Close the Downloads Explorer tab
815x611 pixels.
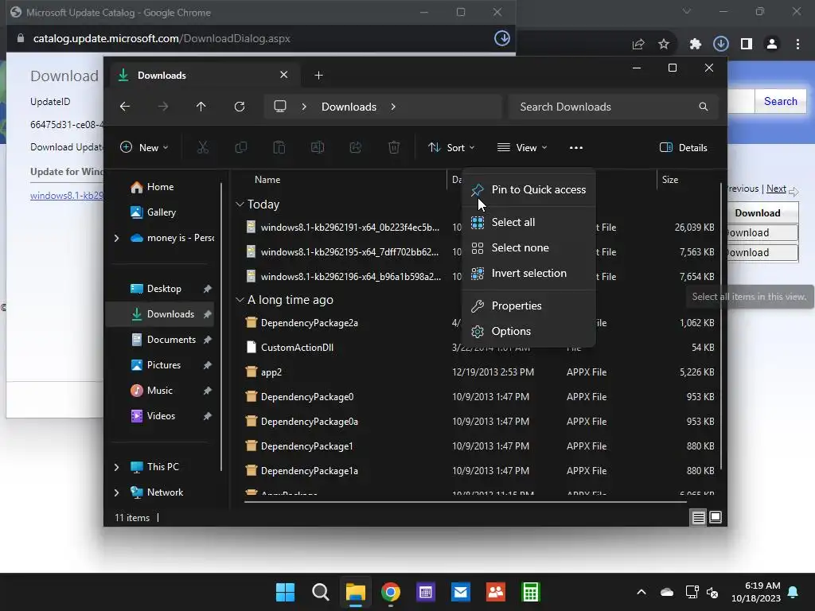[x=284, y=75]
